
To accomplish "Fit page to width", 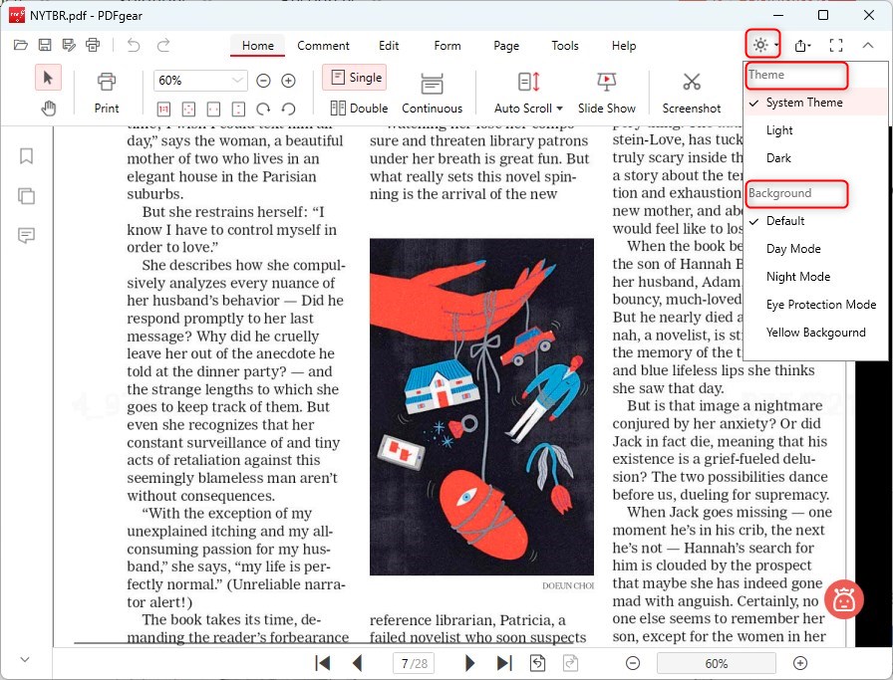I will 213,109.
